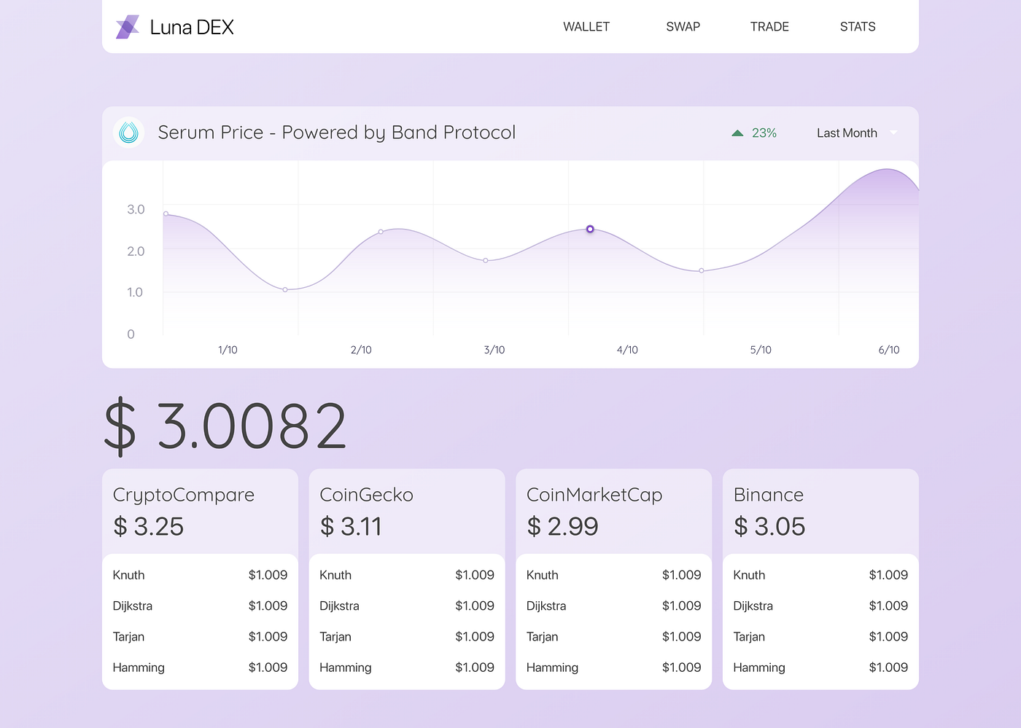Open the Last Month period dropdown
This screenshot has height=728, width=1021.
click(857, 133)
